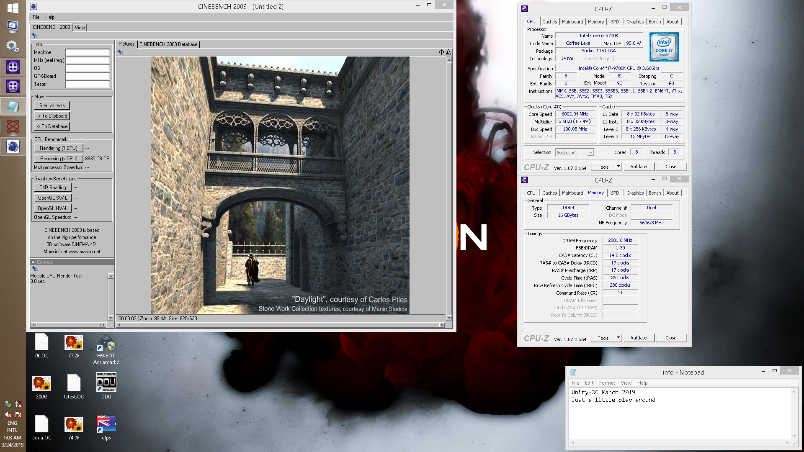Click the monitor taskbar icon
Screen dimensions: 804x452
click(x=13, y=27)
